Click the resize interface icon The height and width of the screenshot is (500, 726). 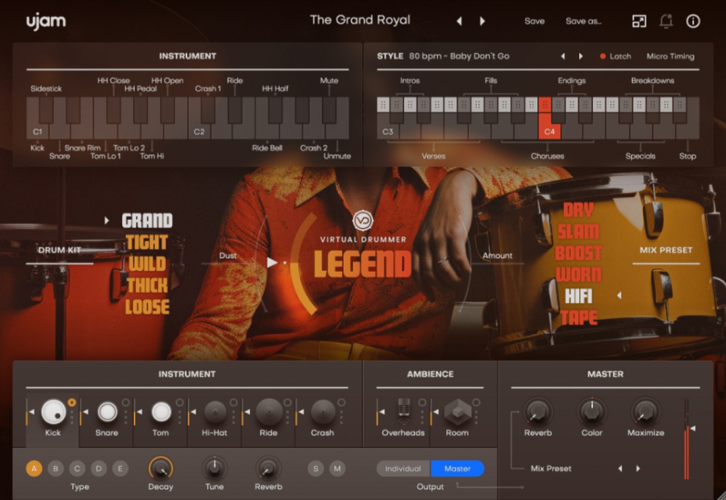click(639, 21)
